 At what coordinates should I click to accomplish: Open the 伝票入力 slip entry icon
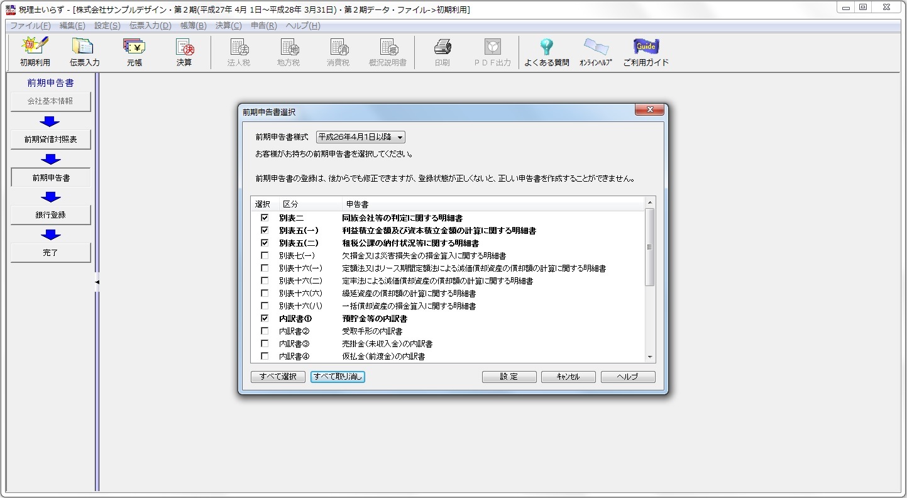pos(84,52)
